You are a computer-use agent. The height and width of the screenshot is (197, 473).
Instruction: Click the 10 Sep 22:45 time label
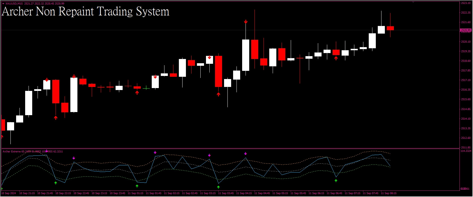coord(81,193)
